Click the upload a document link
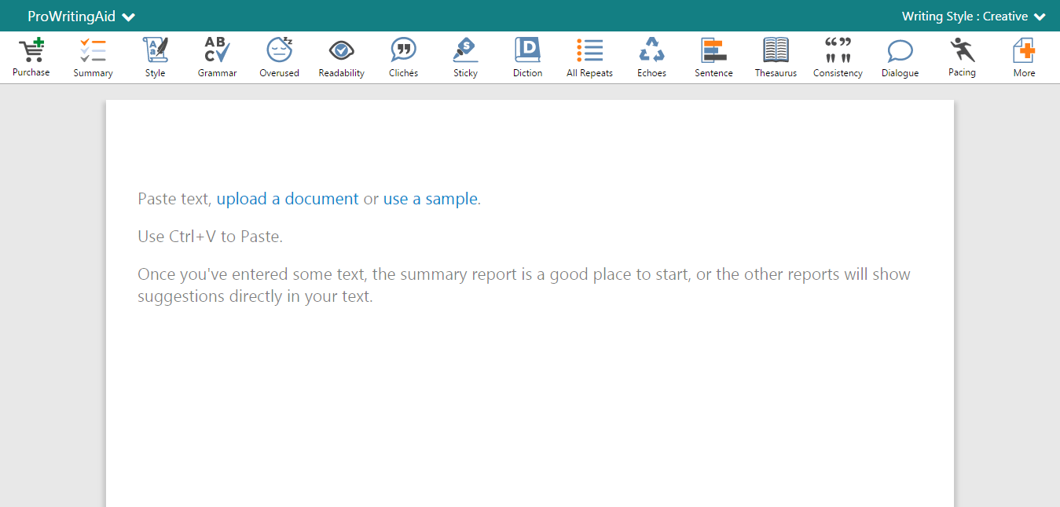The width and height of the screenshot is (1060, 507). [288, 199]
